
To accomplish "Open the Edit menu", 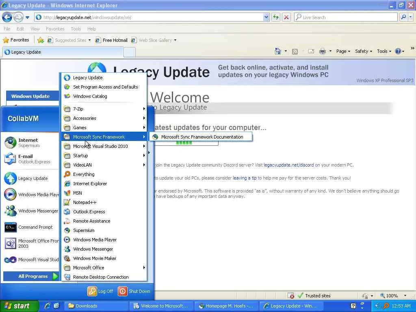I will (20, 29).
